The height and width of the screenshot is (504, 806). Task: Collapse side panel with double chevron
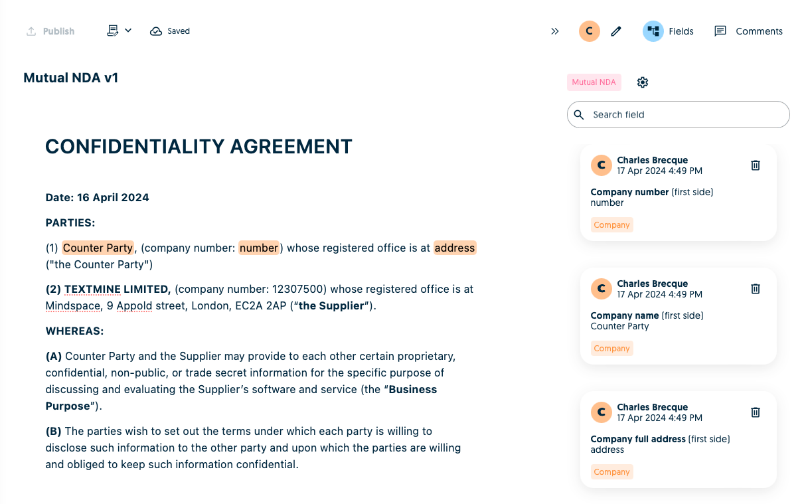(x=555, y=31)
